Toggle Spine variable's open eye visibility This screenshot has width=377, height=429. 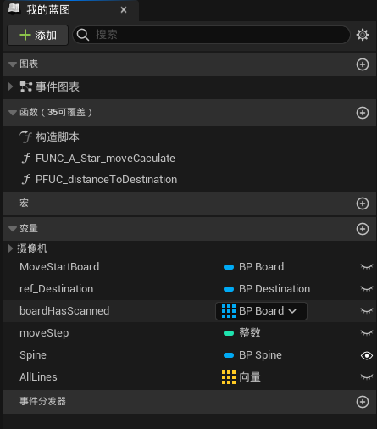point(367,355)
